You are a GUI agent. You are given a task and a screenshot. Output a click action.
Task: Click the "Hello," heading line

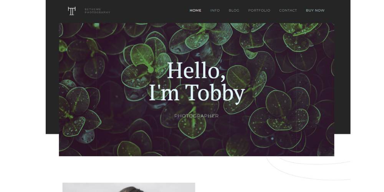click(x=196, y=71)
